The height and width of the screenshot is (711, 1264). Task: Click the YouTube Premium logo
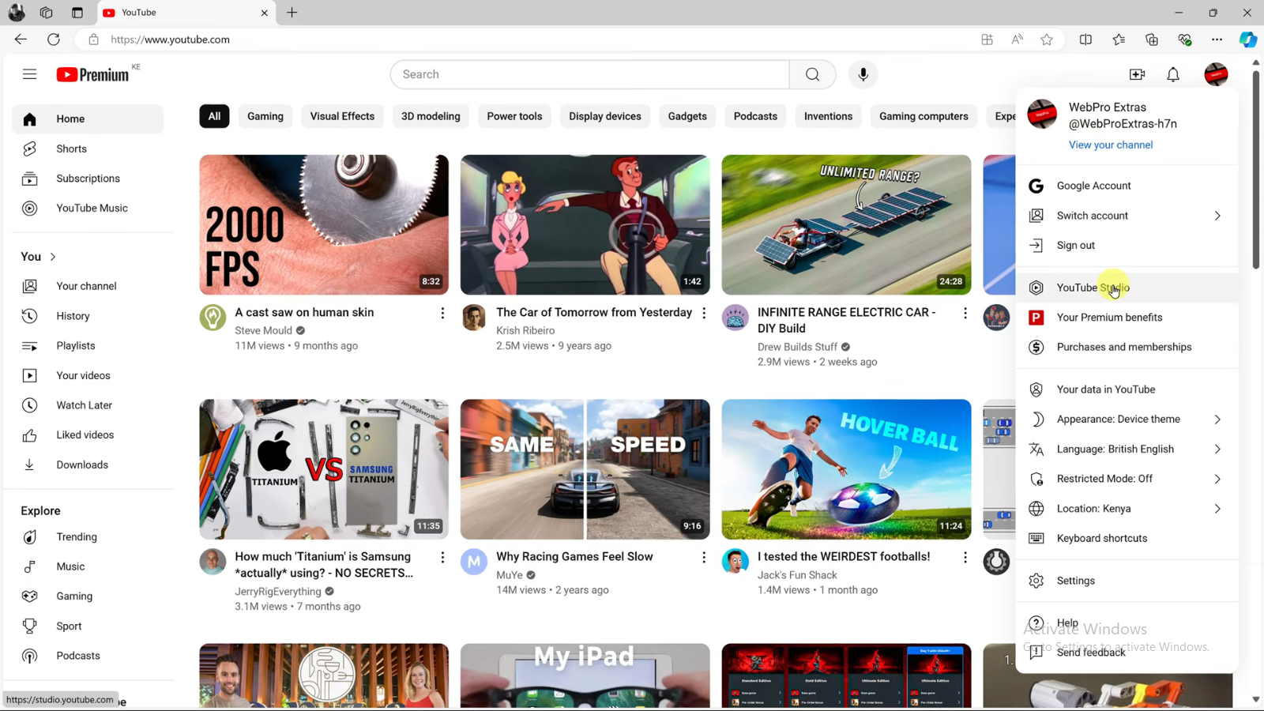coord(92,74)
